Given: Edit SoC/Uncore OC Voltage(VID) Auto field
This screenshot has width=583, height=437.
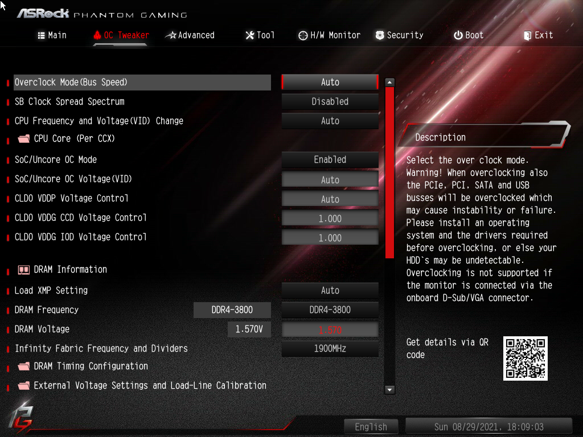Looking at the screenshot, I should point(330,179).
